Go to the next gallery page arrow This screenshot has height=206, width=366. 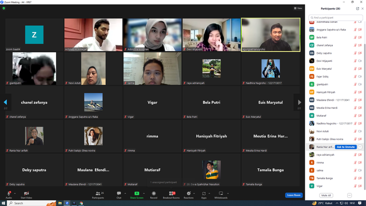[x=299, y=102]
